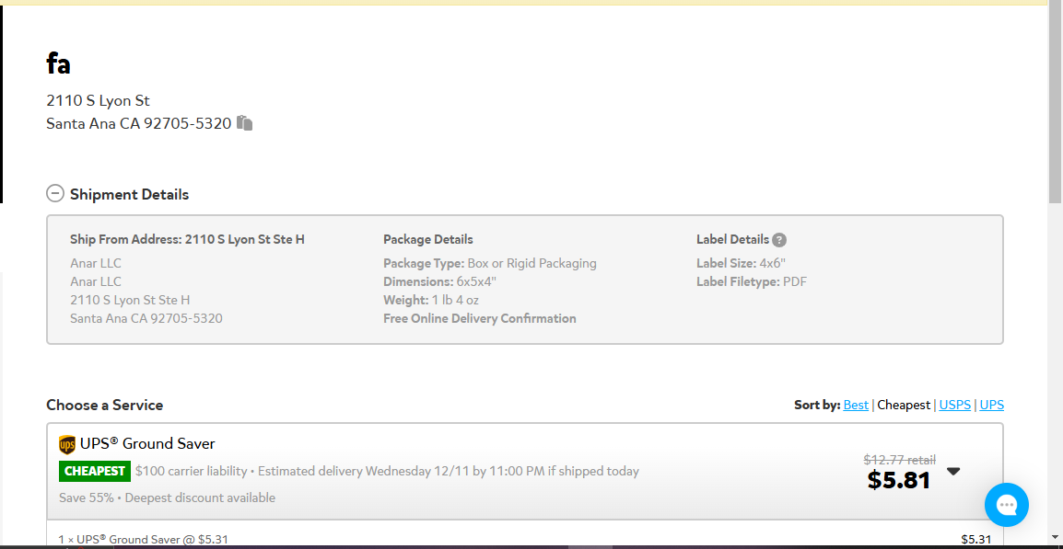Click the $5.81 discounted price

899,480
